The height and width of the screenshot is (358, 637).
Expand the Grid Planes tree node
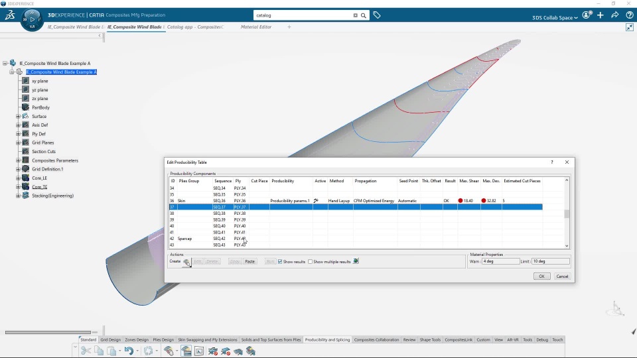click(19, 143)
